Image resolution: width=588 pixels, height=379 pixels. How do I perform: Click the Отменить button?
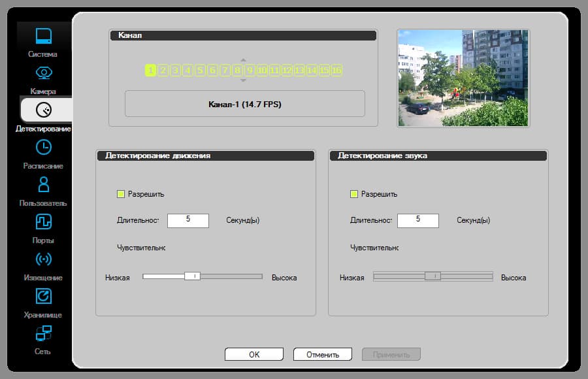(x=323, y=354)
